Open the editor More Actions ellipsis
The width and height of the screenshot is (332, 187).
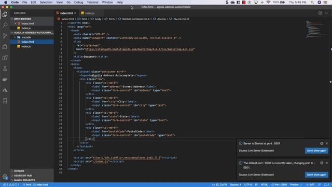pyautogui.click(x=326, y=13)
